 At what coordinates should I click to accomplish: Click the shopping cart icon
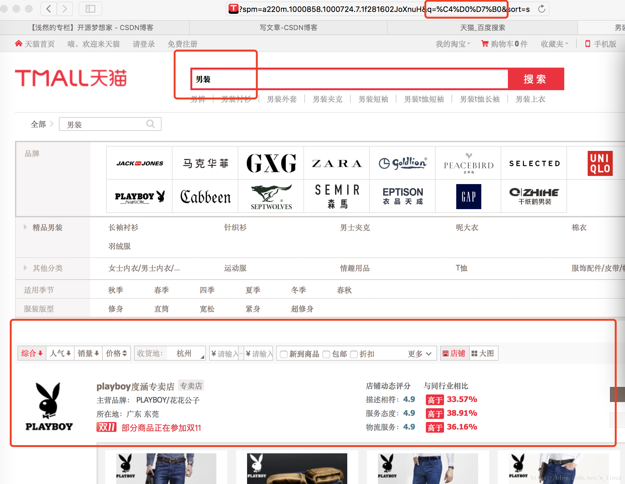tap(485, 44)
